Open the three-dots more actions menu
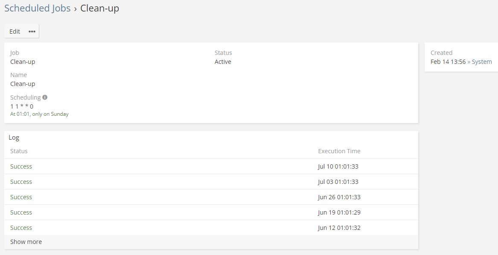The width and height of the screenshot is (498, 255). tap(32, 32)
